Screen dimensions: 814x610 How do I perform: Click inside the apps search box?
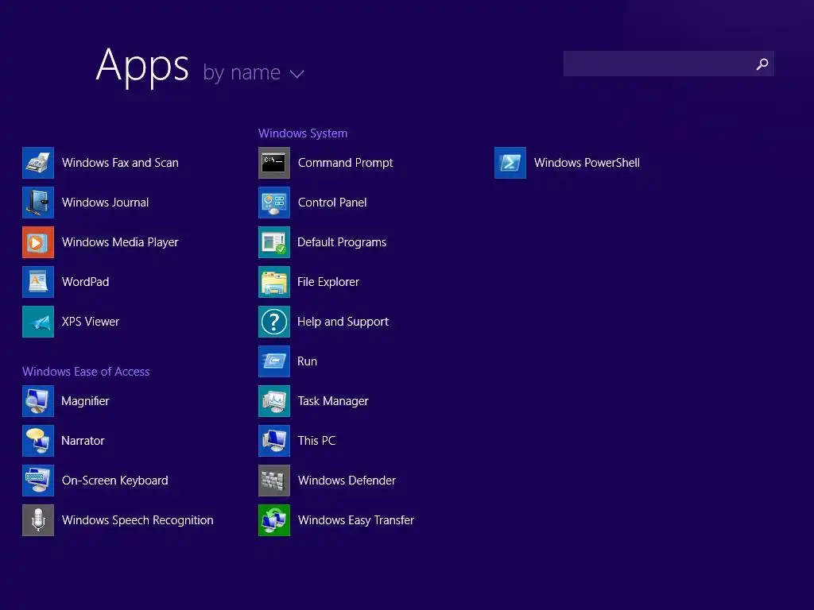pyautogui.click(x=669, y=64)
